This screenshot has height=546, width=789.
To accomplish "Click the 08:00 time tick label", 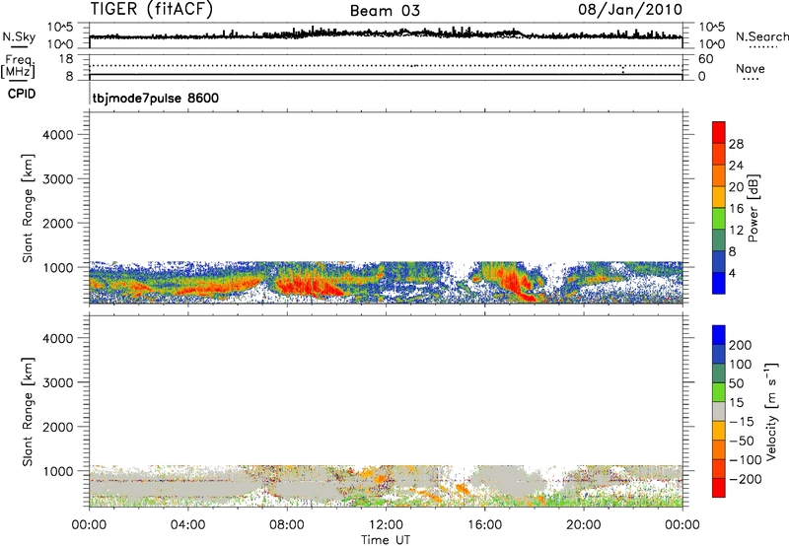I will 286,525.
